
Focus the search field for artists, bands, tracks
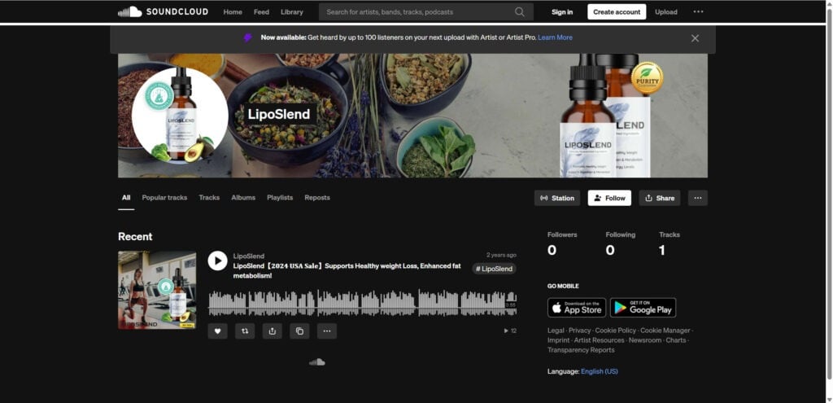pos(425,11)
